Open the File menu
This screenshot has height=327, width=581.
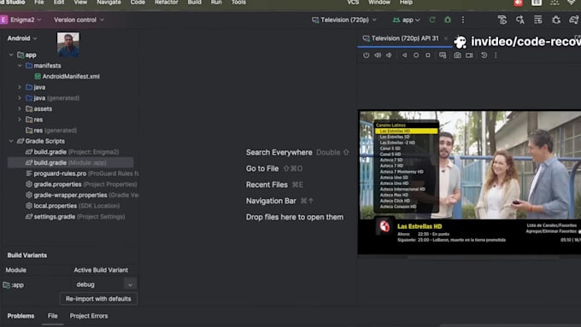coord(39,3)
